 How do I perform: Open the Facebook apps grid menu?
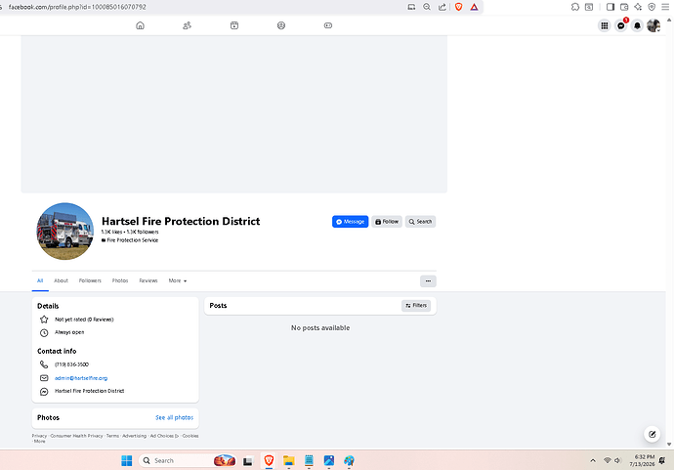(605, 25)
